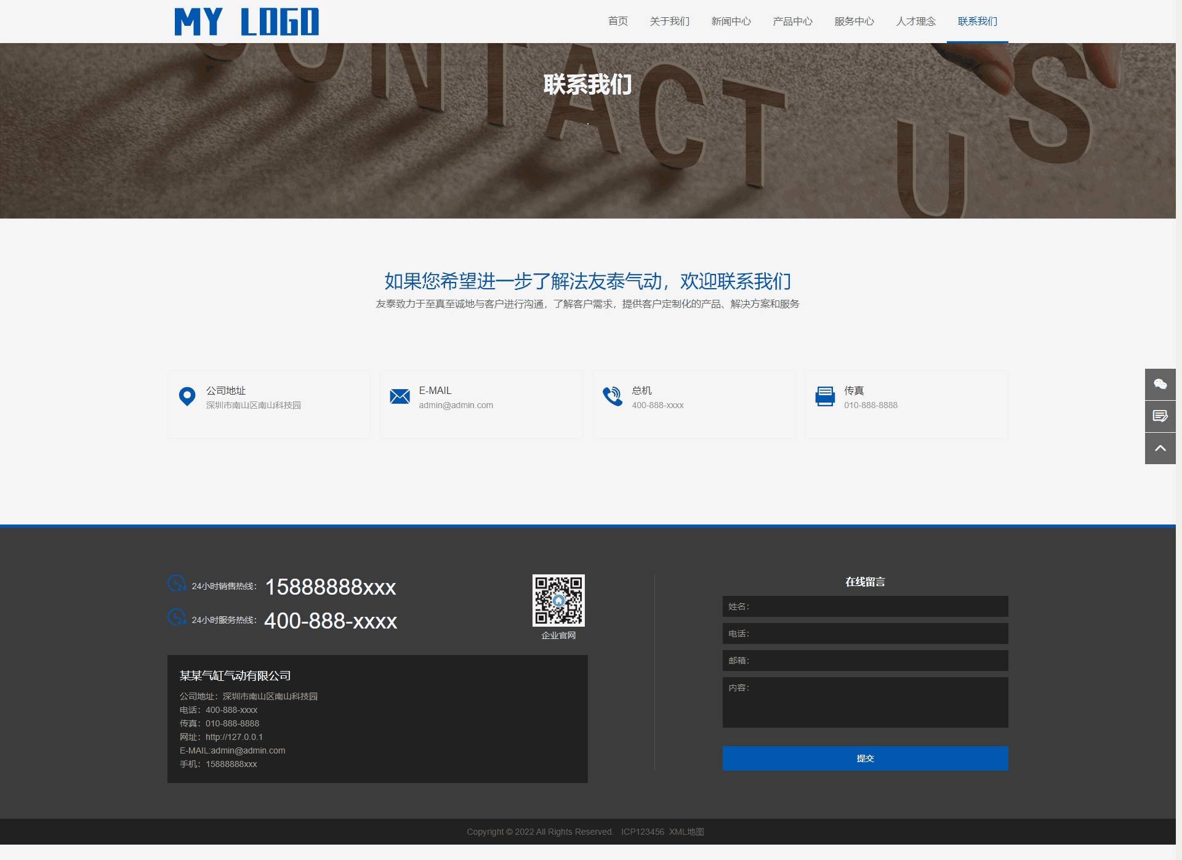Click the 400-888-xxxx number in 总机 card
1182x860 pixels.
(x=657, y=405)
